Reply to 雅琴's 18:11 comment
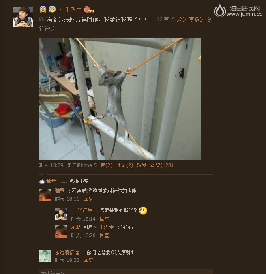 coord(88,199)
